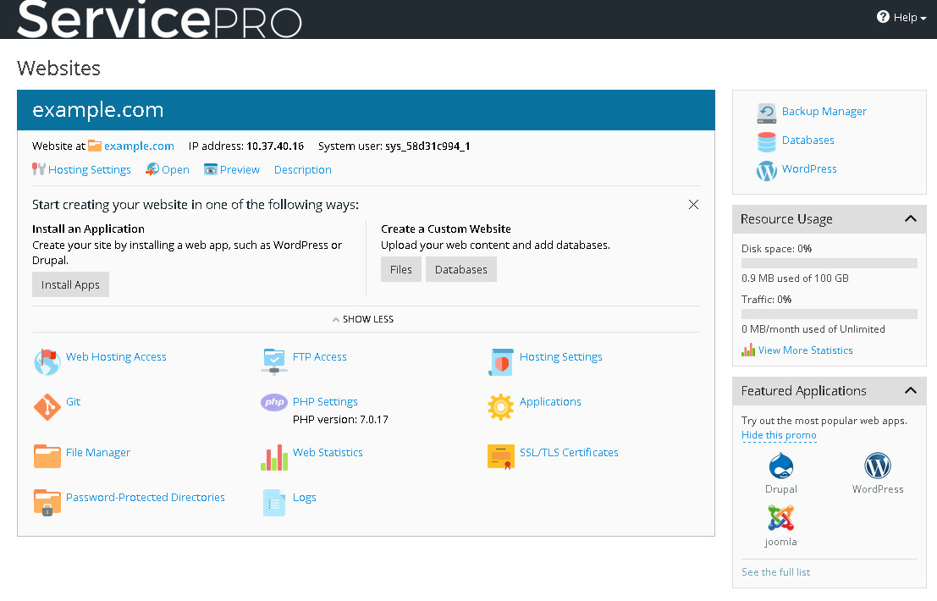Open the View More Statistics link

pyautogui.click(x=805, y=350)
